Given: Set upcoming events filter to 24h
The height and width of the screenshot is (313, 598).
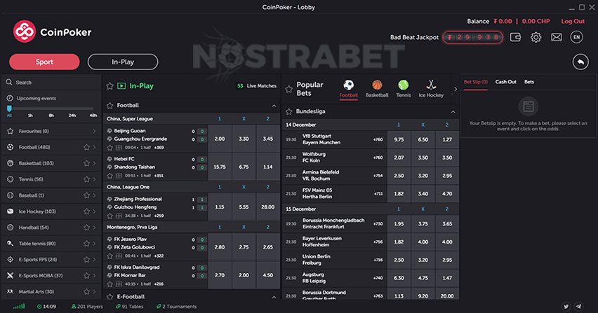Looking at the screenshot, I should click(72, 116).
